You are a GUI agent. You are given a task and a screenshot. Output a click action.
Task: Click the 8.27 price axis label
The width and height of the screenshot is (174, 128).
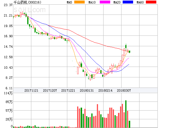[9, 78]
